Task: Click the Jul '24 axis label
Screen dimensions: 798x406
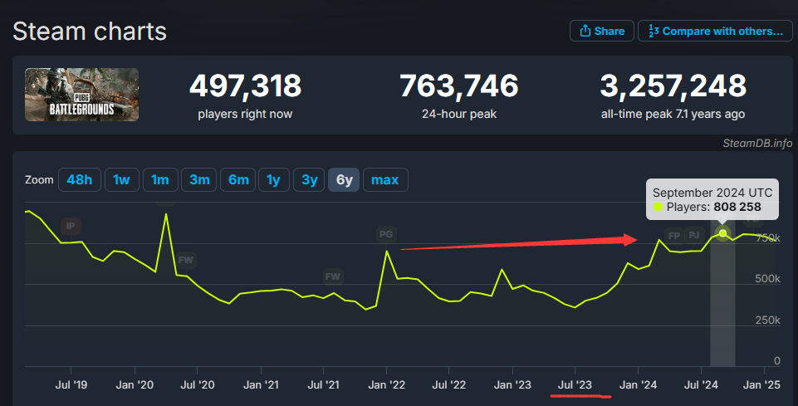Action: pos(701,385)
